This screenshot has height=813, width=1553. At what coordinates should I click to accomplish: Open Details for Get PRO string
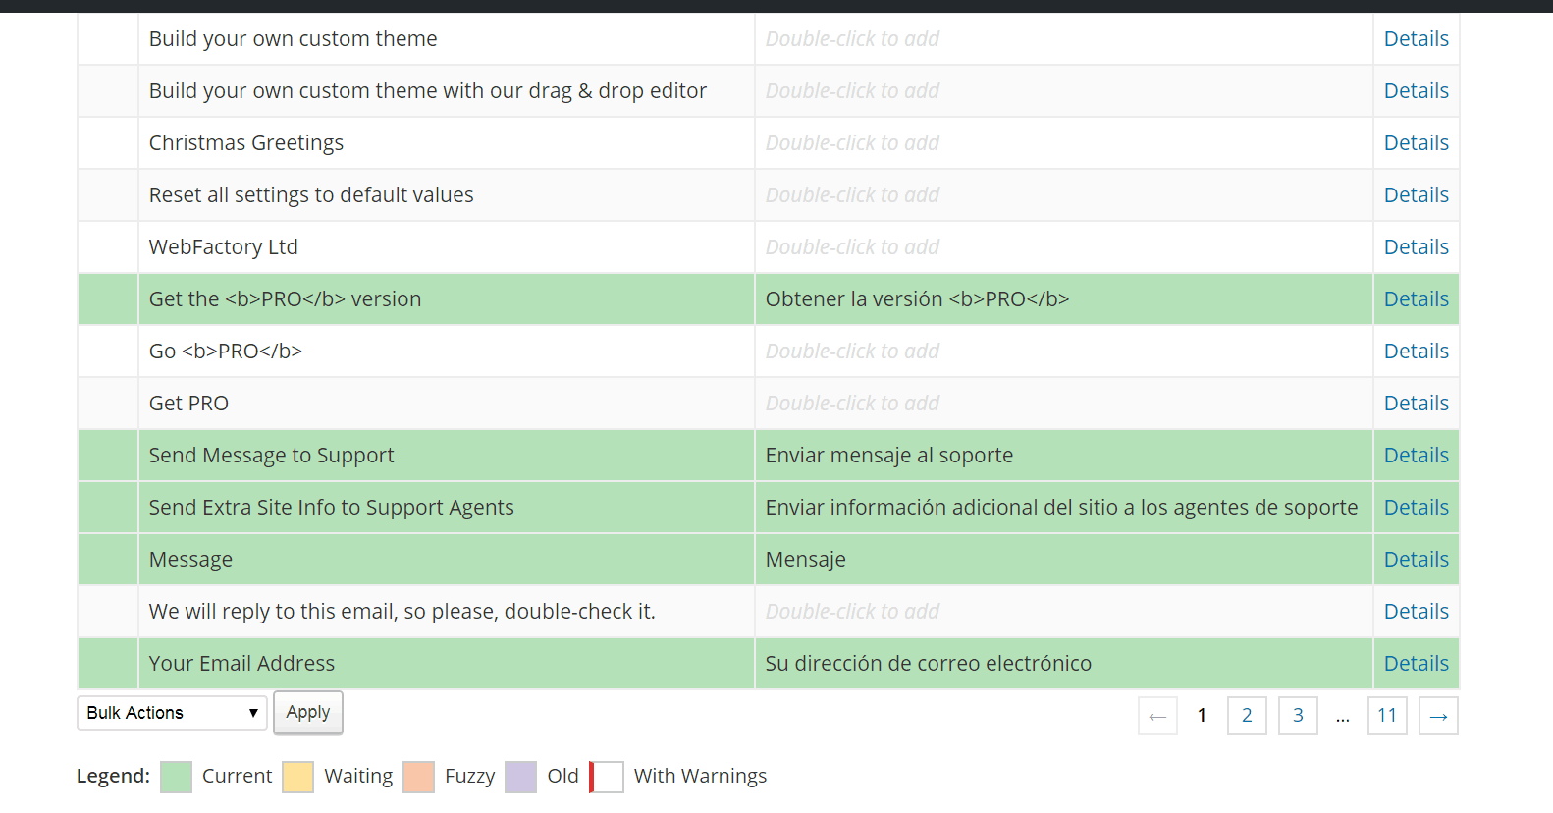coord(1416,403)
